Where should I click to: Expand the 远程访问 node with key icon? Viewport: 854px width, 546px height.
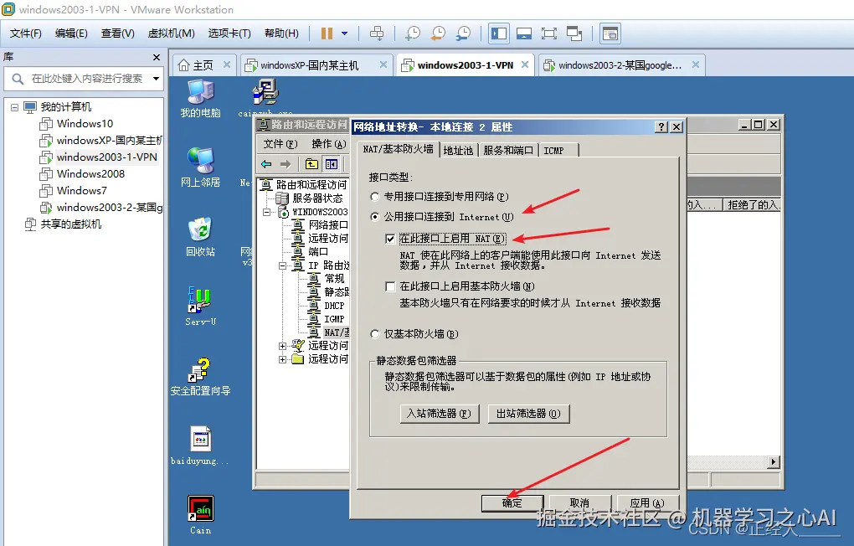pyautogui.click(x=283, y=346)
